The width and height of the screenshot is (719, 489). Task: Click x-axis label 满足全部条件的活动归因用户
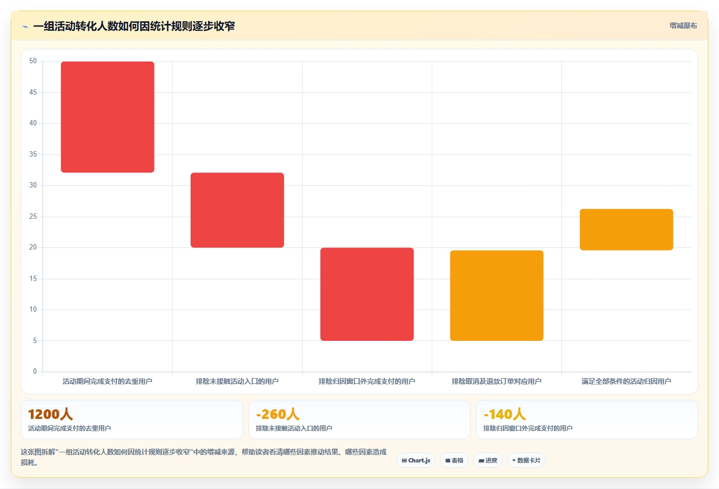627,381
